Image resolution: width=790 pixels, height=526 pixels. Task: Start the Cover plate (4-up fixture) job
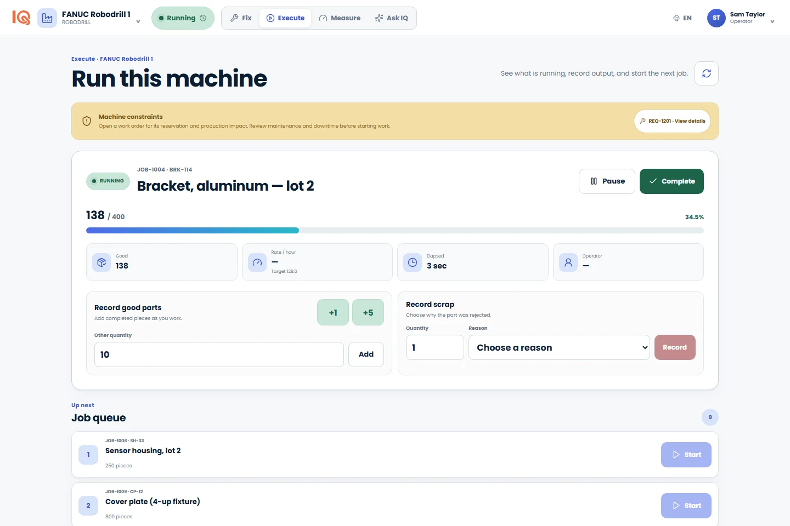tap(686, 506)
